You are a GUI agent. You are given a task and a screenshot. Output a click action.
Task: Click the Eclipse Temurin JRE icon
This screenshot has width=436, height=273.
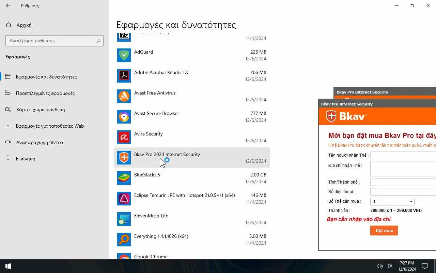click(x=124, y=199)
